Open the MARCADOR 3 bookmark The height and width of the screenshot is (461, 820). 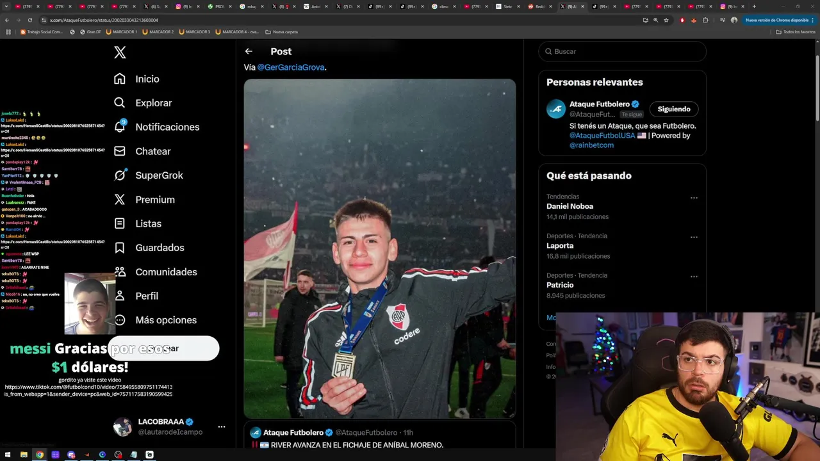click(x=195, y=31)
